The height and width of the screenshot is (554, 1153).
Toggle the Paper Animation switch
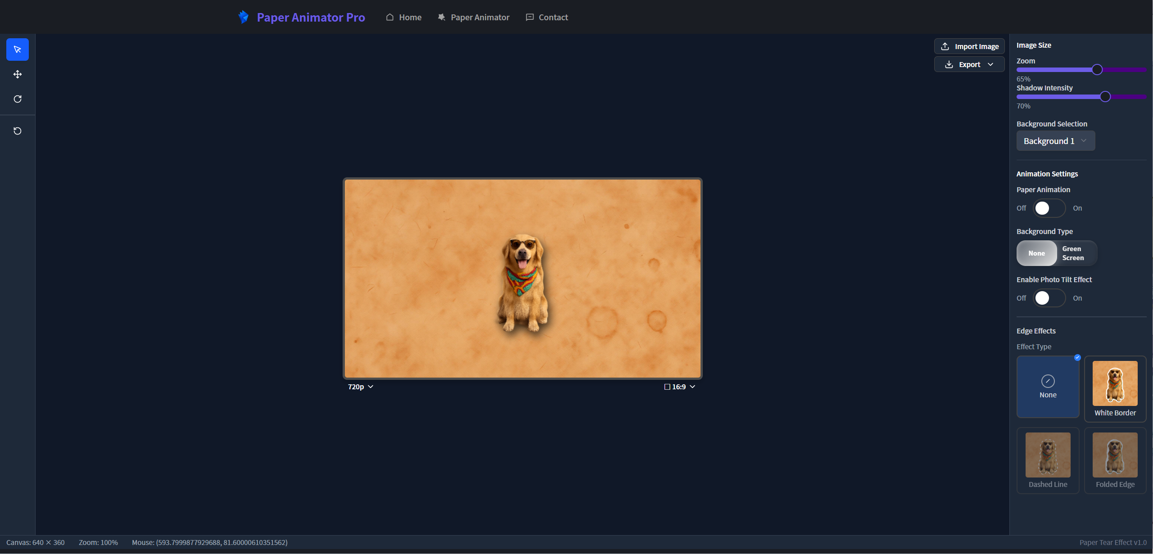pos(1049,208)
